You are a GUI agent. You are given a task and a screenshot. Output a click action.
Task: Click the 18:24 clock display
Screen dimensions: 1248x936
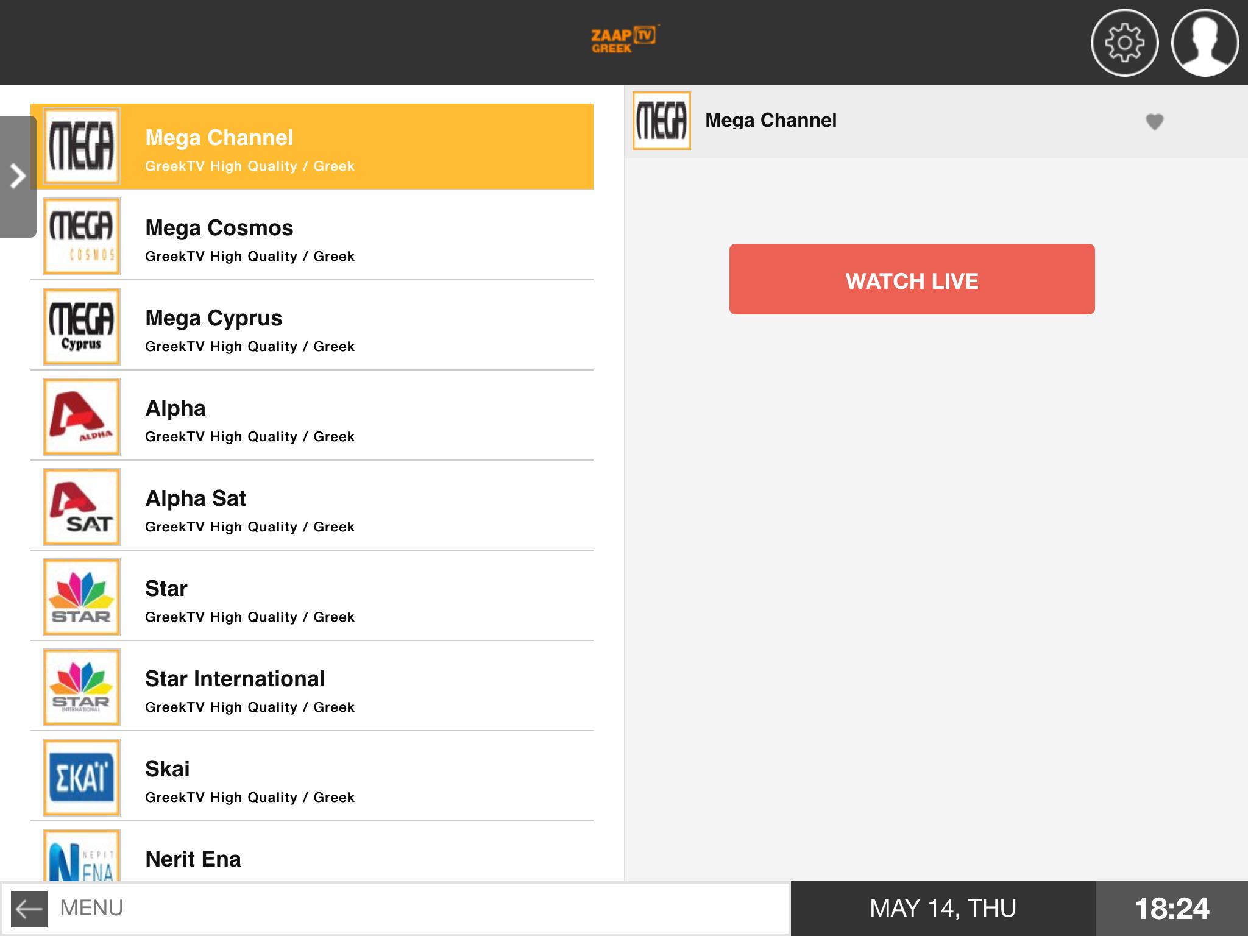coord(1172,909)
